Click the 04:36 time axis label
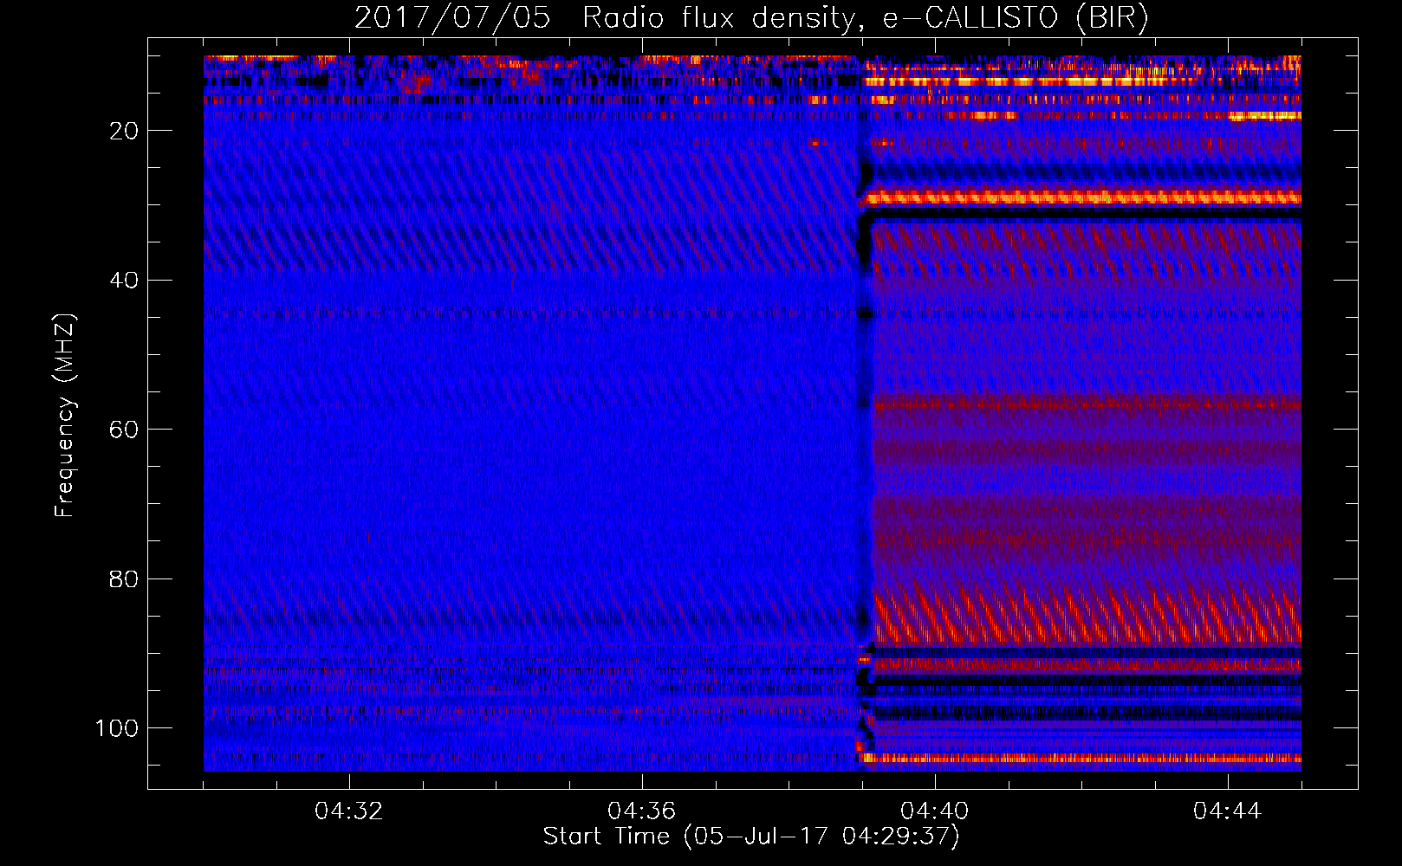1402x866 pixels. pos(641,811)
